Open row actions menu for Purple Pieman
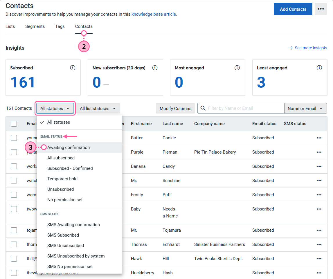The width and height of the screenshot is (333, 279). pyautogui.click(x=319, y=152)
